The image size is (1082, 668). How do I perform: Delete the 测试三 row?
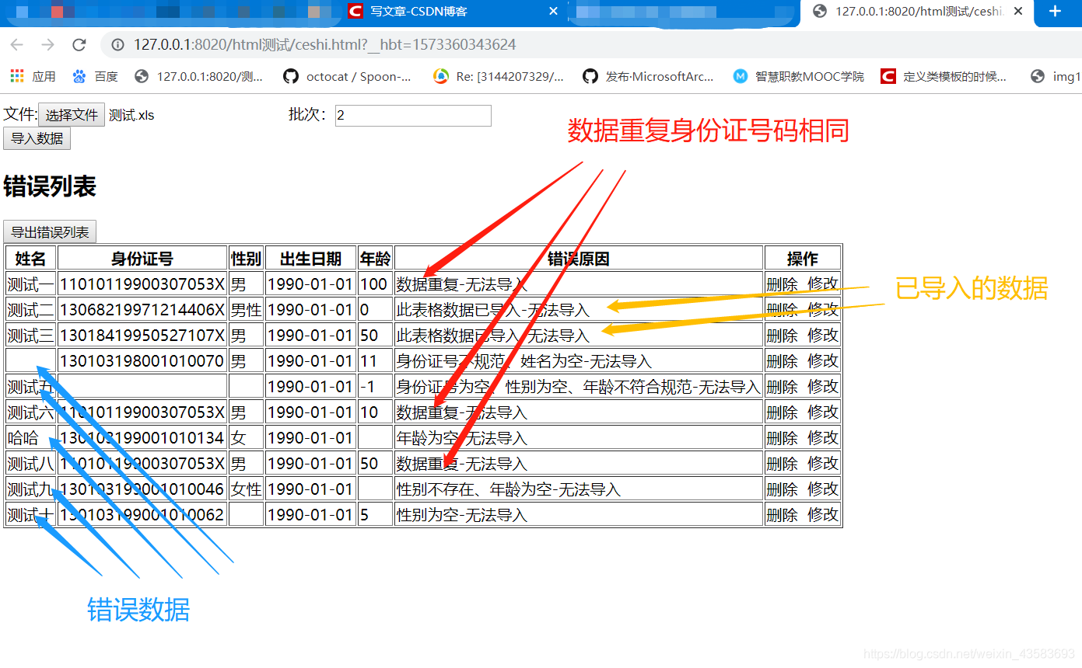point(782,336)
